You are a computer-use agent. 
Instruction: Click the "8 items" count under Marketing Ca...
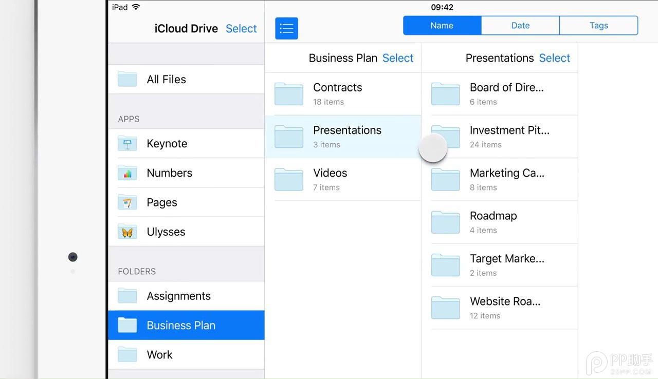[x=483, y=187]
